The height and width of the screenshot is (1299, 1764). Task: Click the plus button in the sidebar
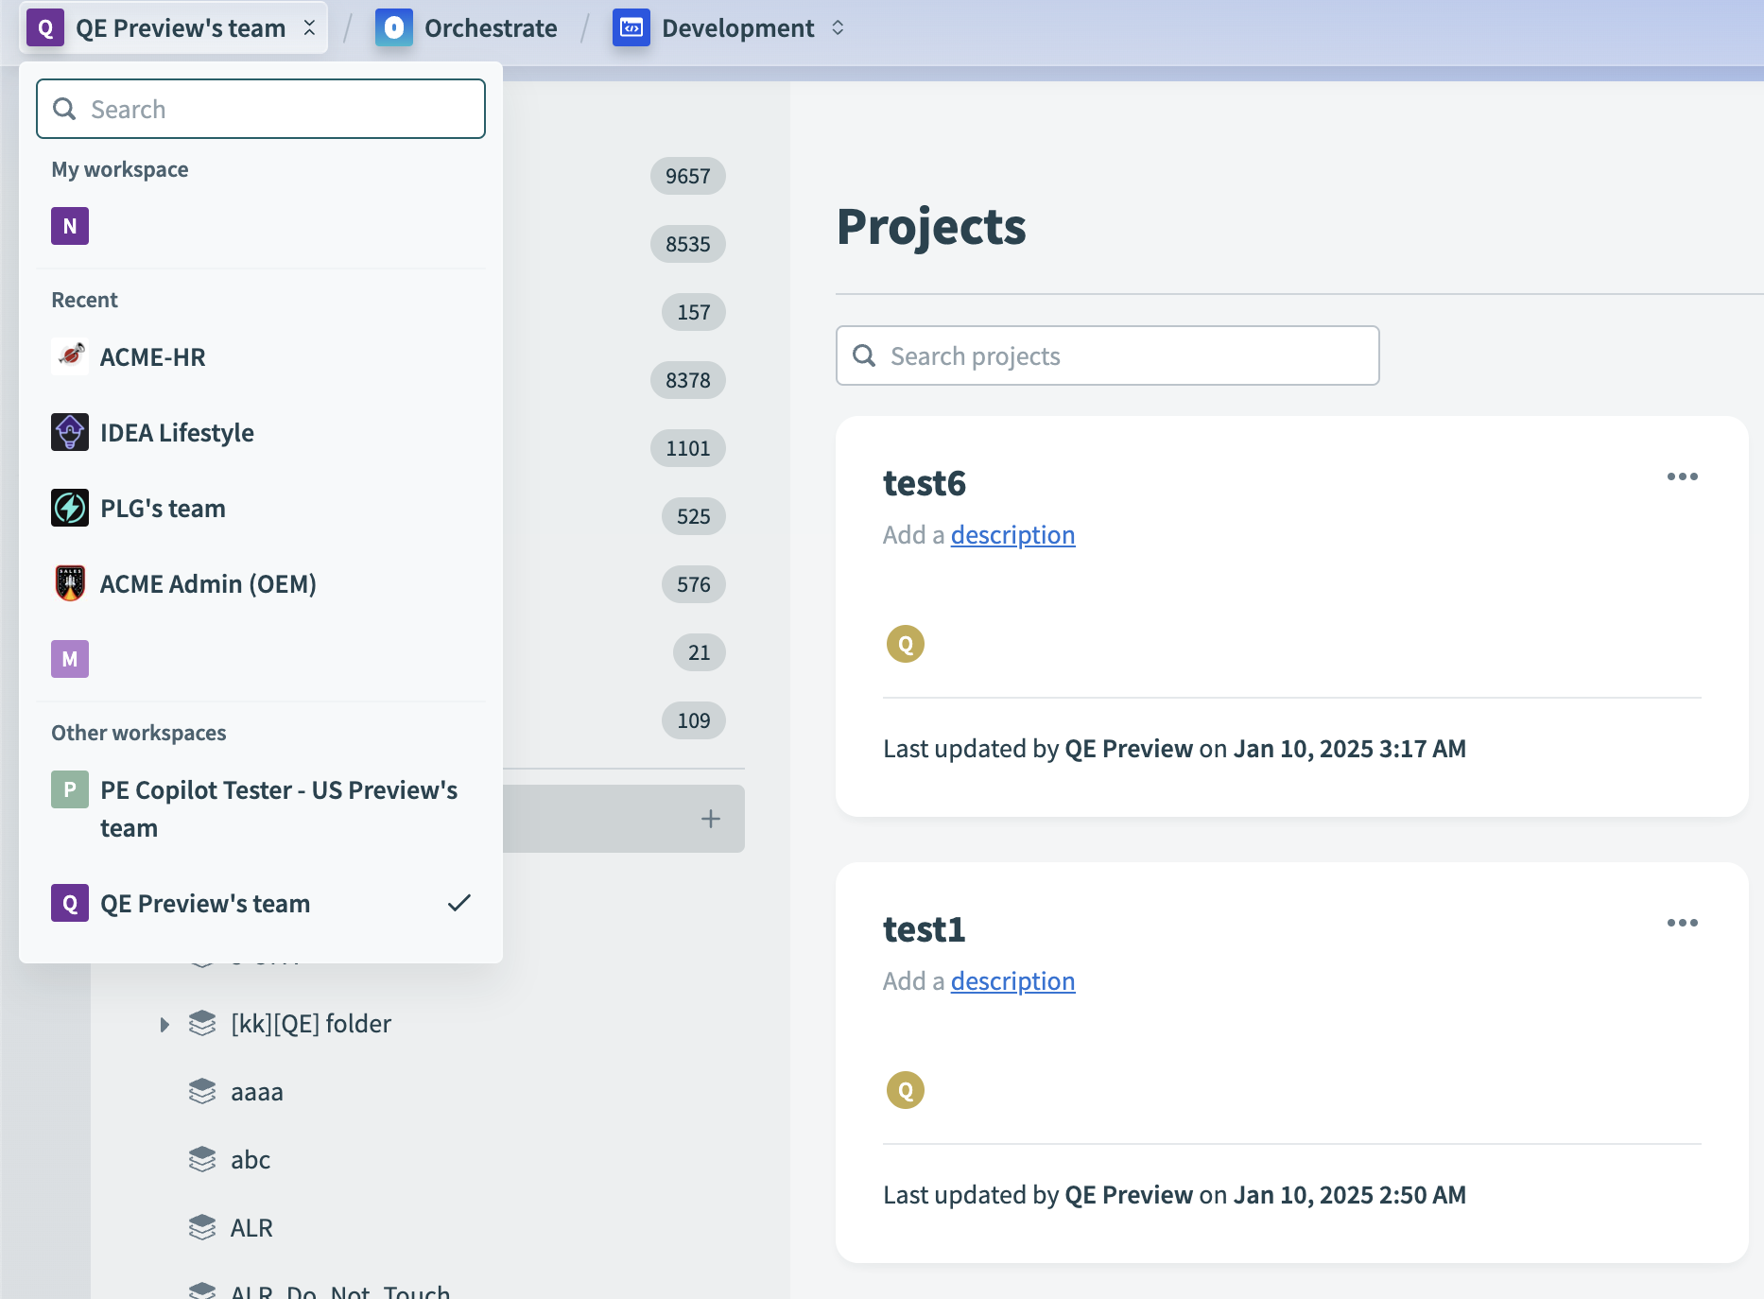pyautogui.click(x=710, y=818)
